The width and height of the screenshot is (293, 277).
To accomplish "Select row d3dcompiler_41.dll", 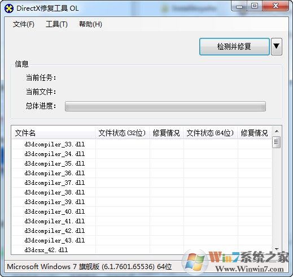I will point(142,221).
